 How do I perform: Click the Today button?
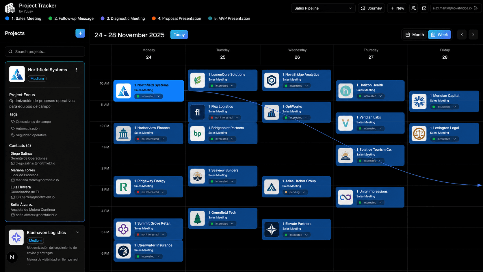[x=179, y=35]
